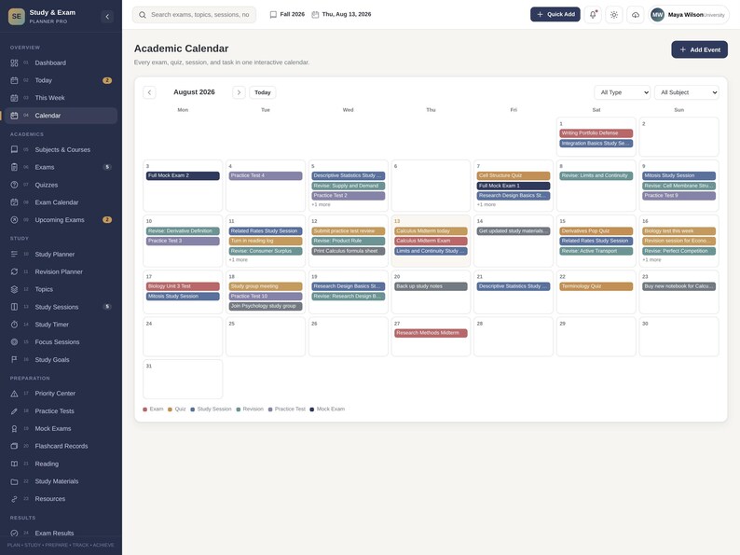Click the Mock Exams award icon
This screenshot has width=740, height=555.
[14, 428]
